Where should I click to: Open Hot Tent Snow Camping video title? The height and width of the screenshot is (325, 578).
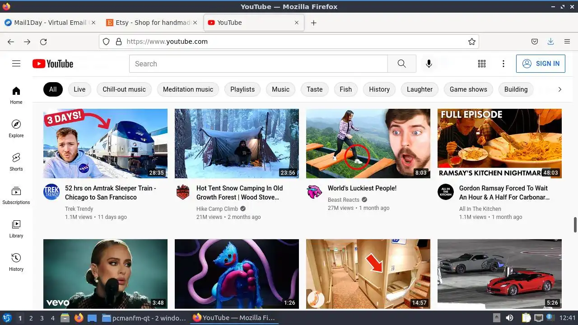(240, 193)
